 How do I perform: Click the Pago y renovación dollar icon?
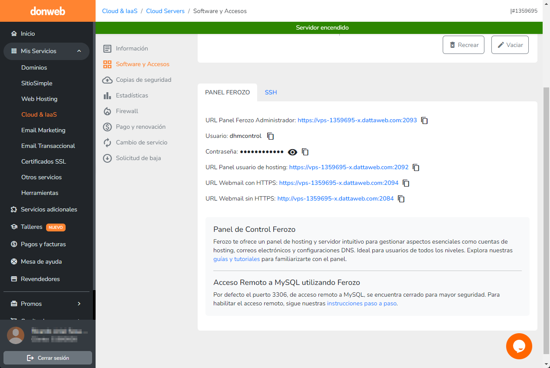107,127
